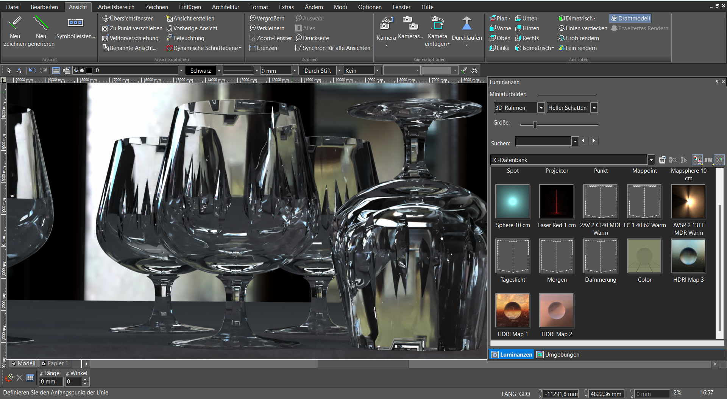
Task: Open the Optionen menu
Action: coord(370,7)
